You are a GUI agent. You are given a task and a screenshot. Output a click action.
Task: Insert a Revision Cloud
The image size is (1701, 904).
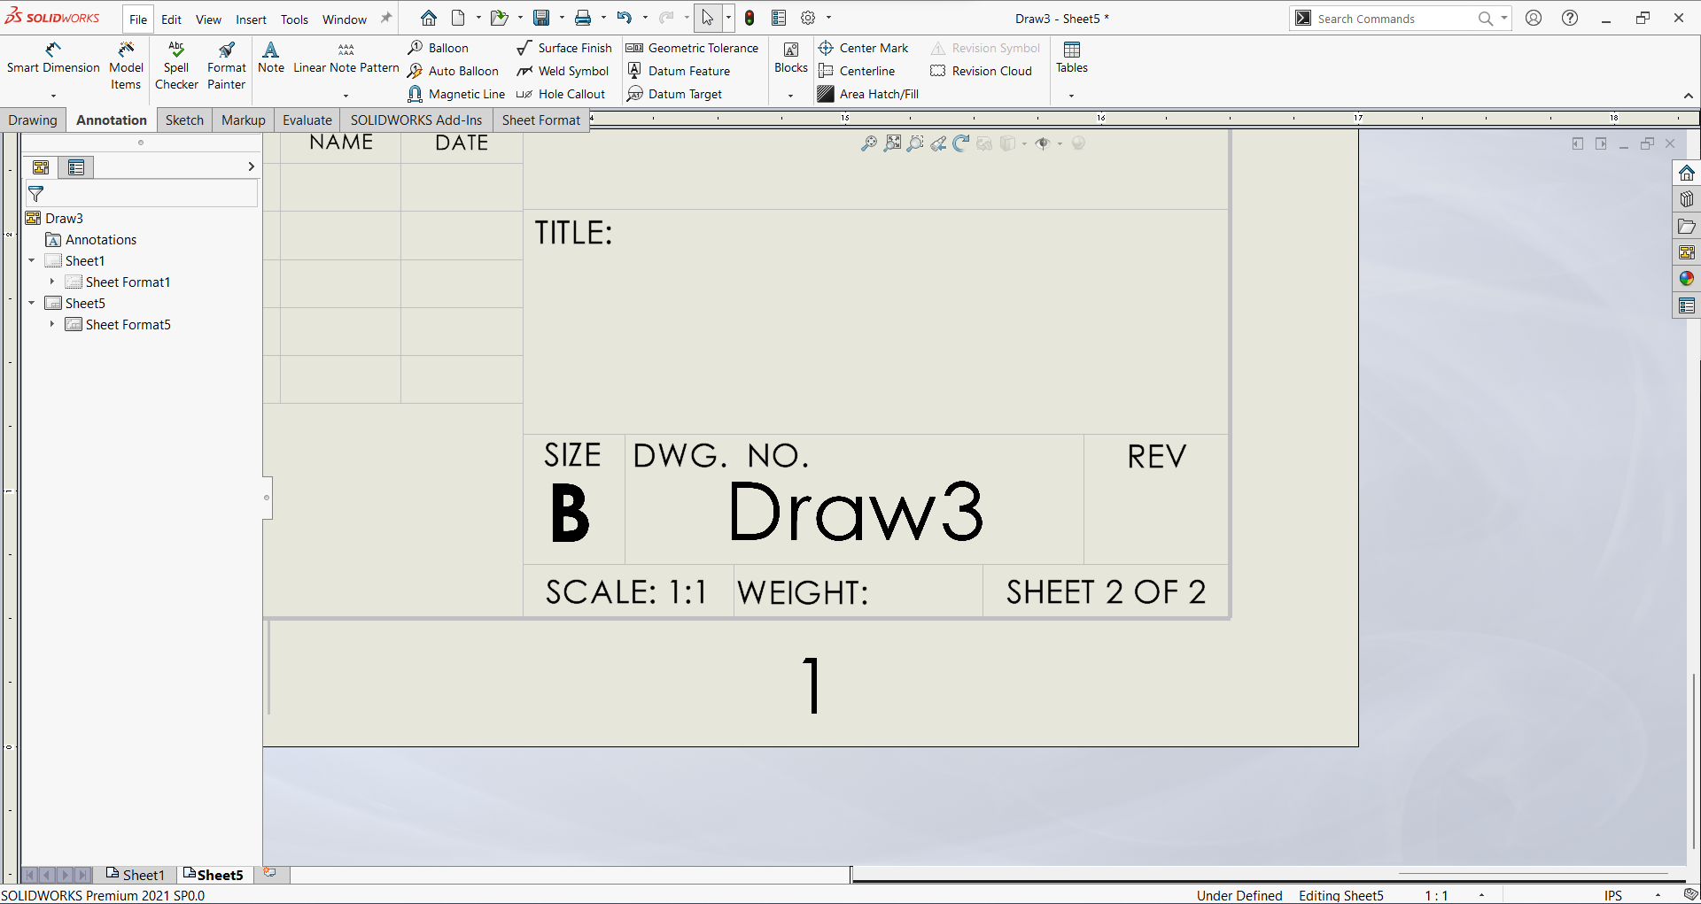click(982, 71)
